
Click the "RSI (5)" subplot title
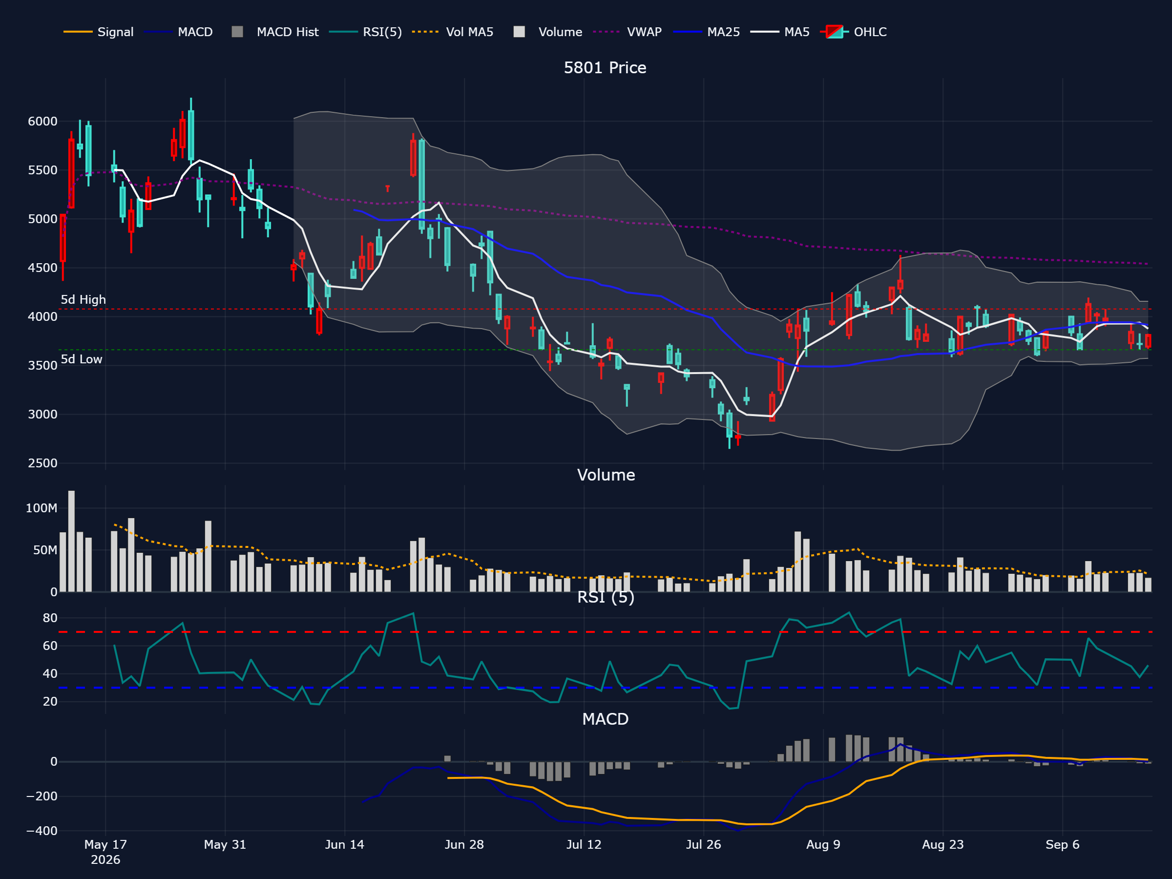tap(606, 597)
